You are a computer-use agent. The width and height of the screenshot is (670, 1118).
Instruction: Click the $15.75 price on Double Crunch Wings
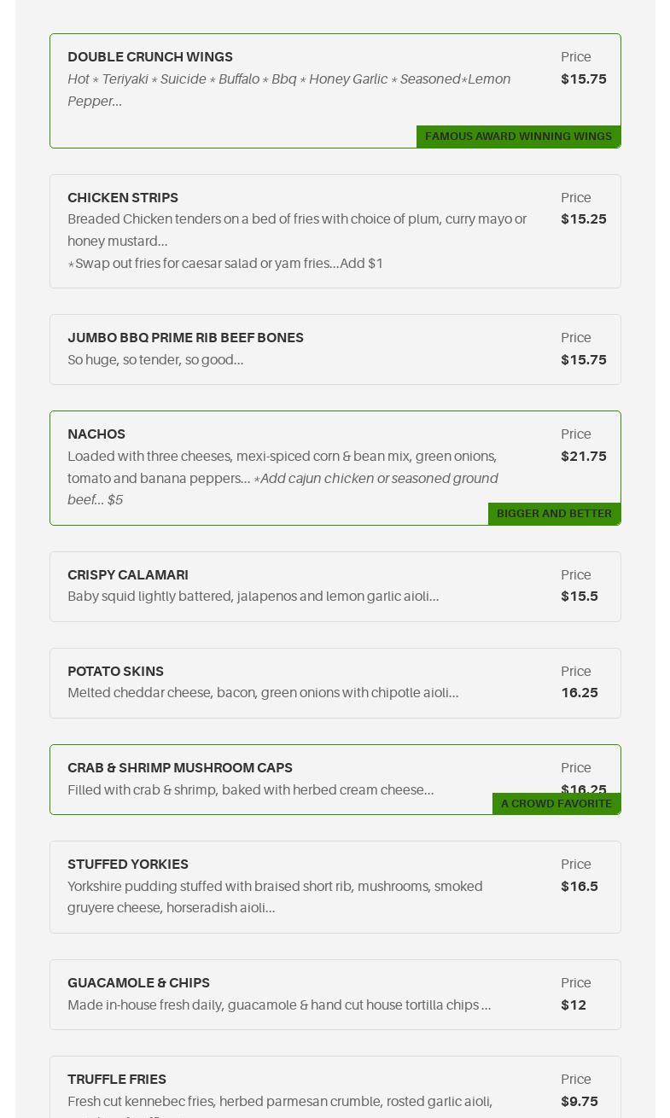(584, 79)
